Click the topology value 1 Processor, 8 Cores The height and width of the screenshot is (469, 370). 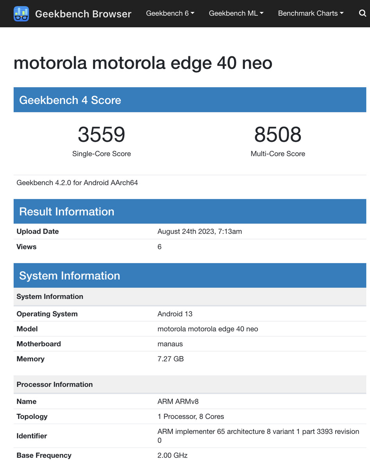(191, 416)
